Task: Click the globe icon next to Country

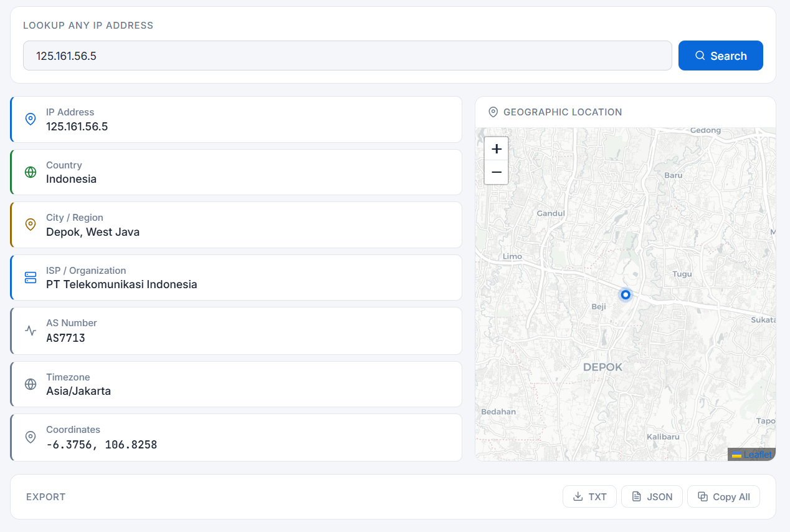Action: point(31,172)
